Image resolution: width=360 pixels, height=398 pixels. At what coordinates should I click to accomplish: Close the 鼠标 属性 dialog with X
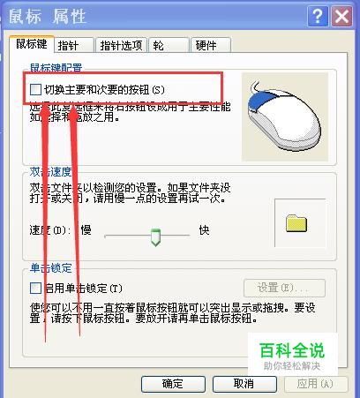pyautogui.click(x=341, y=17)
